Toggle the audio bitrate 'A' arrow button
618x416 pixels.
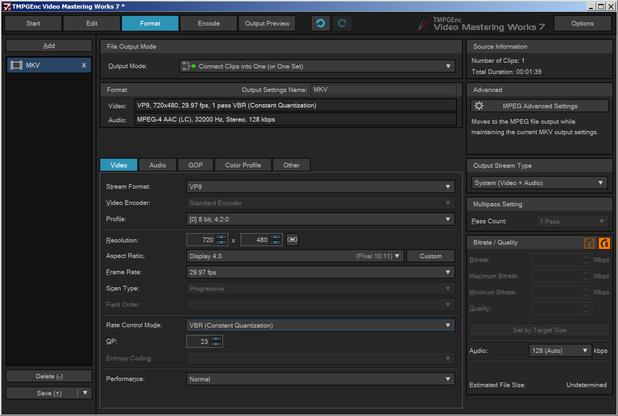[x=604, y=243]
